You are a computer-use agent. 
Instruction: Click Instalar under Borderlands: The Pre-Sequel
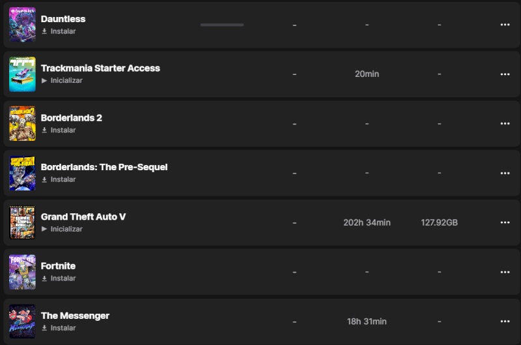[63, 179]
